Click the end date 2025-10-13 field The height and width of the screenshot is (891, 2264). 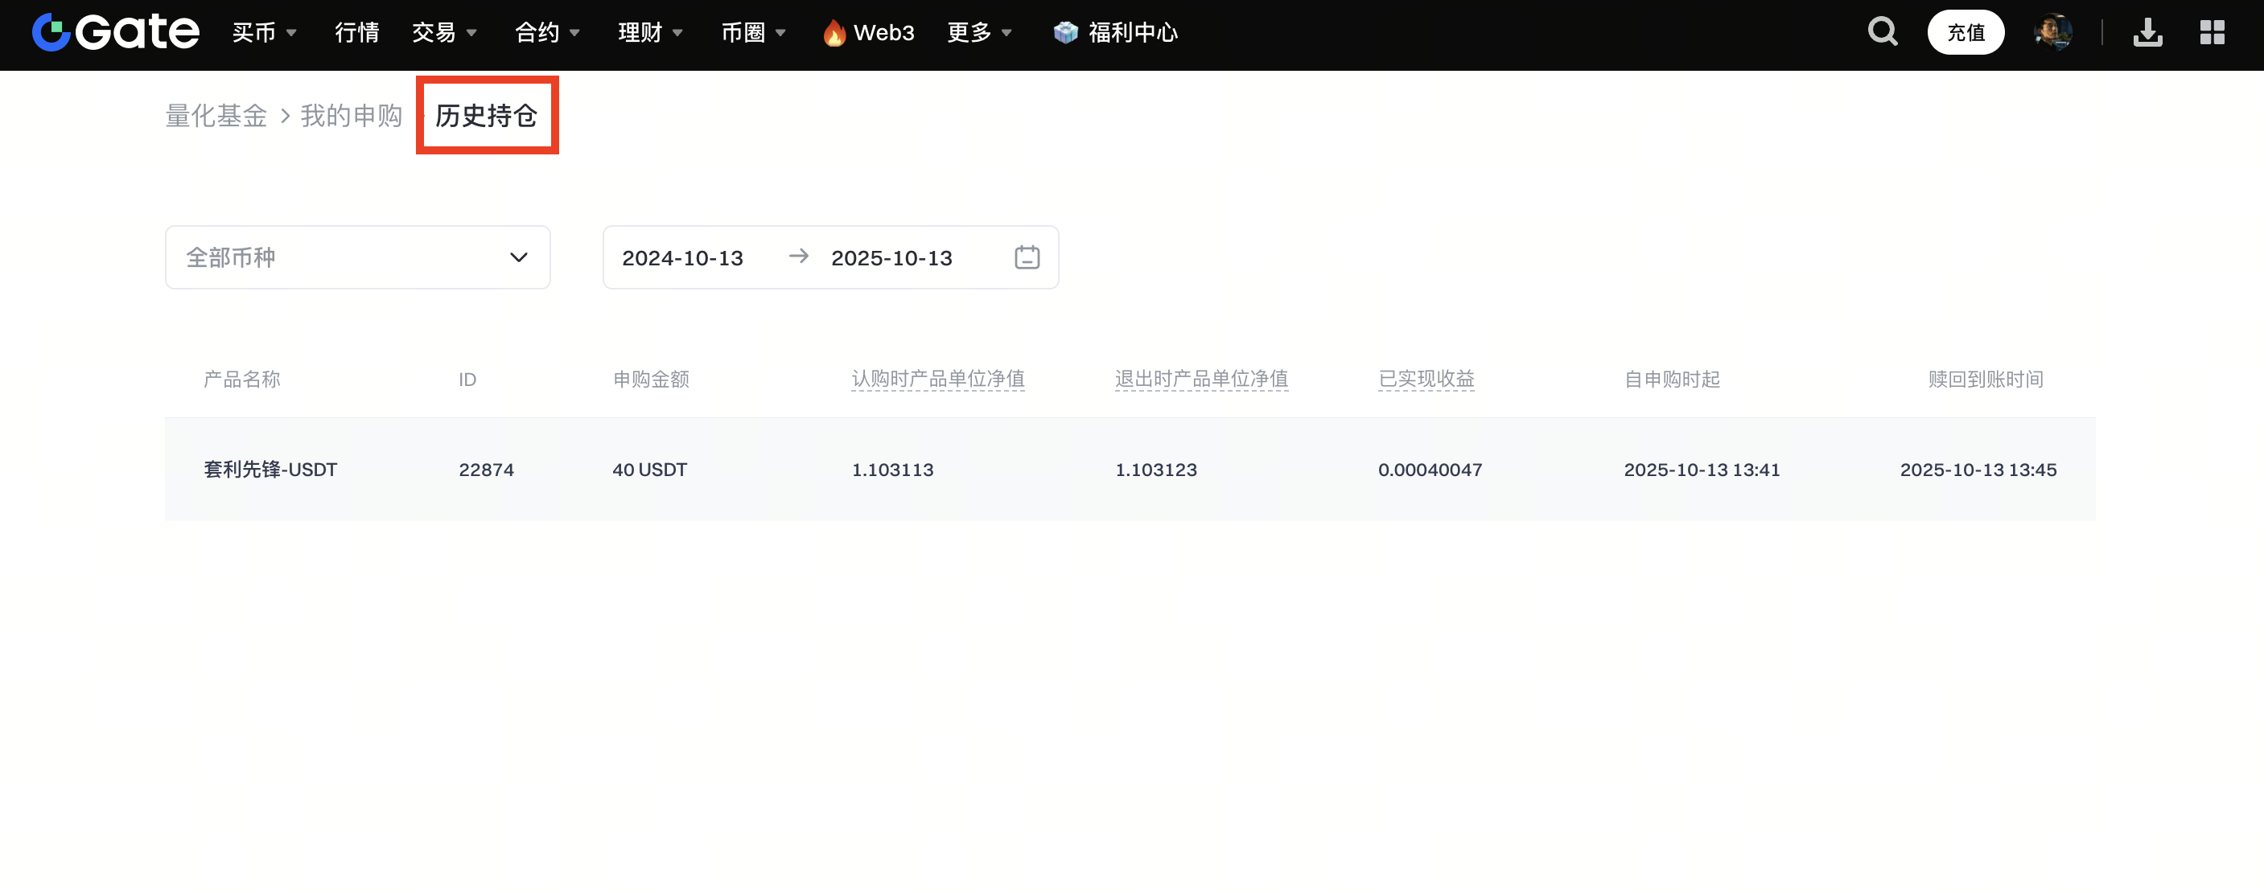click(891, 258)
